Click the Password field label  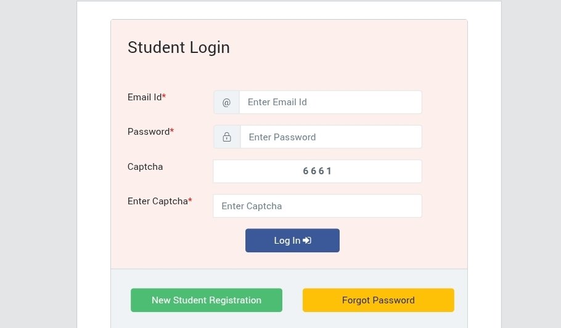[x=148, y=132]
